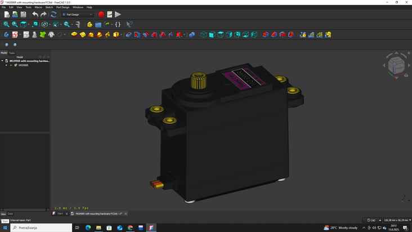The width and height of the screenshot is (412, 232).
Task: Click the Execute macro play icon
Action: tap(118, 15)
